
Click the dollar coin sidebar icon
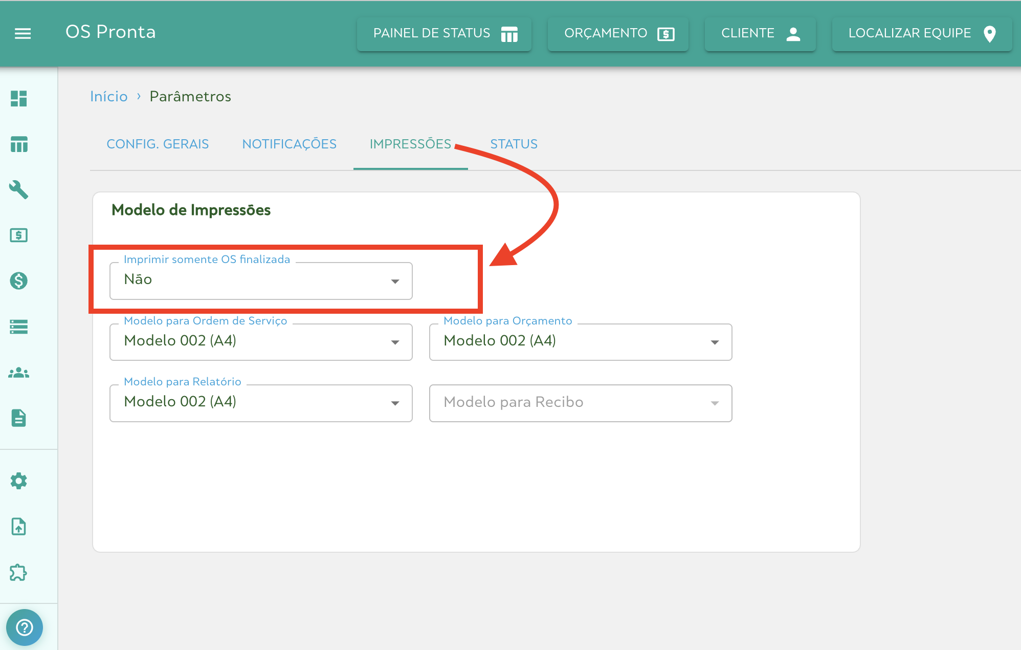click(x=19, y=280)
